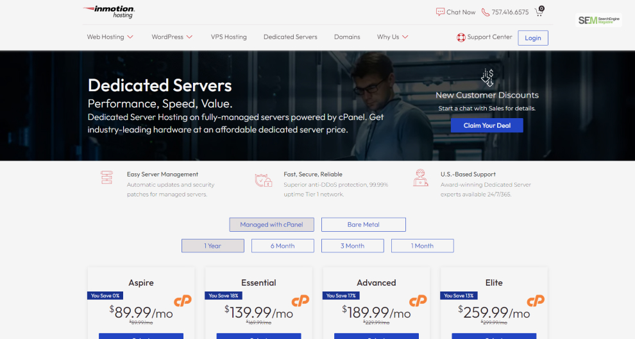Viewport: 635px width, 339px height.
Task: Click the You Save 17% badge
Action: (341, 295)
